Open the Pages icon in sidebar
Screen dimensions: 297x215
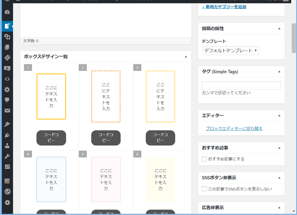click(x=7, y=47)
